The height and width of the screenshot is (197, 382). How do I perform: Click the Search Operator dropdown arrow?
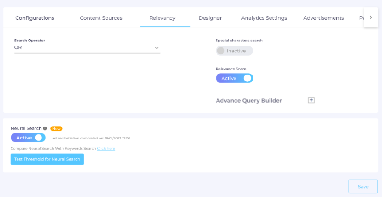tap(157, 48)
